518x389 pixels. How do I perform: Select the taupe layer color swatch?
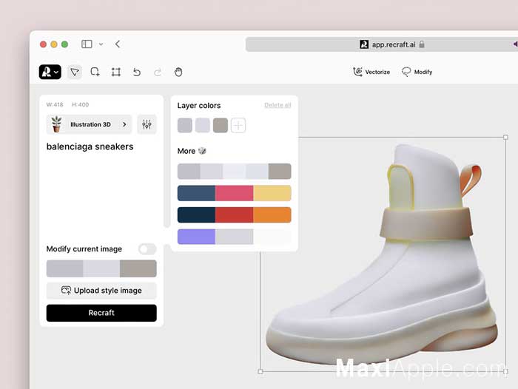tap(221, 126)
